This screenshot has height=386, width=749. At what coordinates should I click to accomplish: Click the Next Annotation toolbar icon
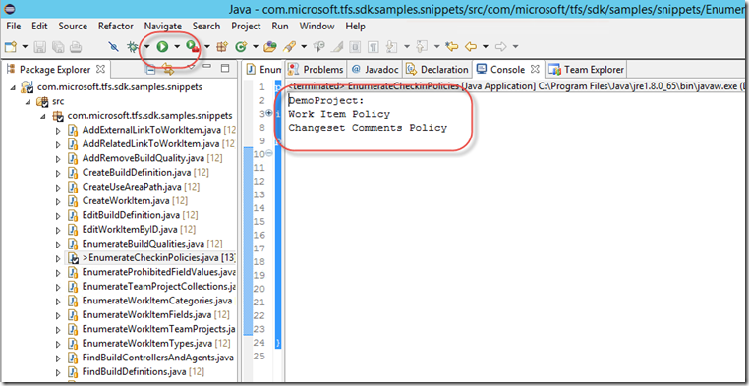tap(390, 47)
